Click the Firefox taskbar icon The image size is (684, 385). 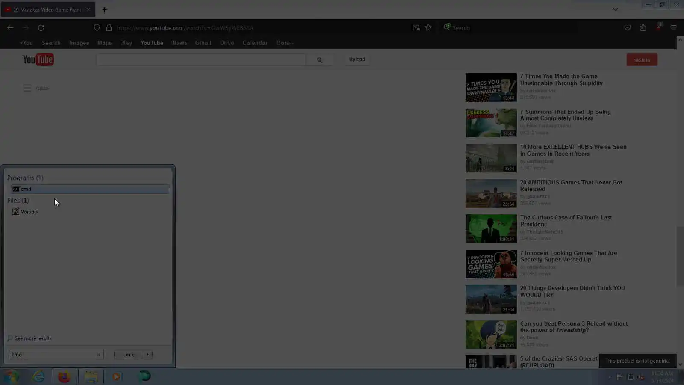pyautogui.click(x=65, y=376)
